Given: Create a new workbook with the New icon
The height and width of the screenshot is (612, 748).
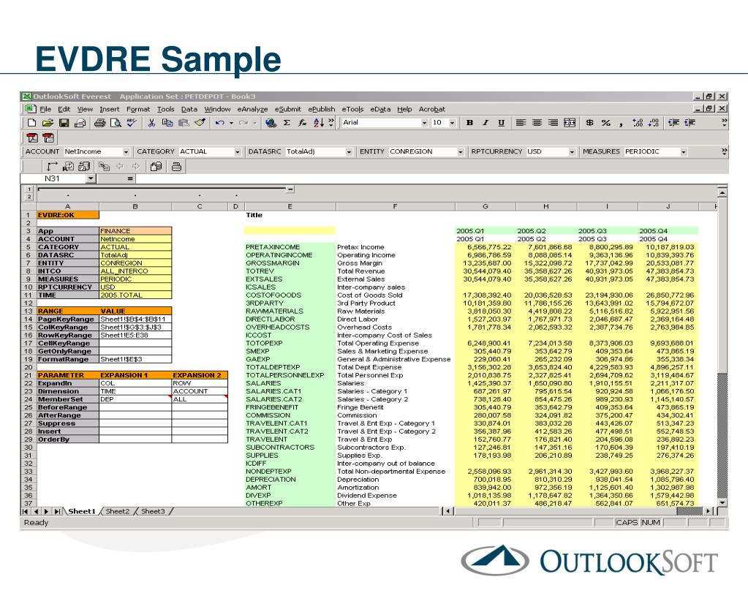Looking at the screenshot, I should click(31, 123).
